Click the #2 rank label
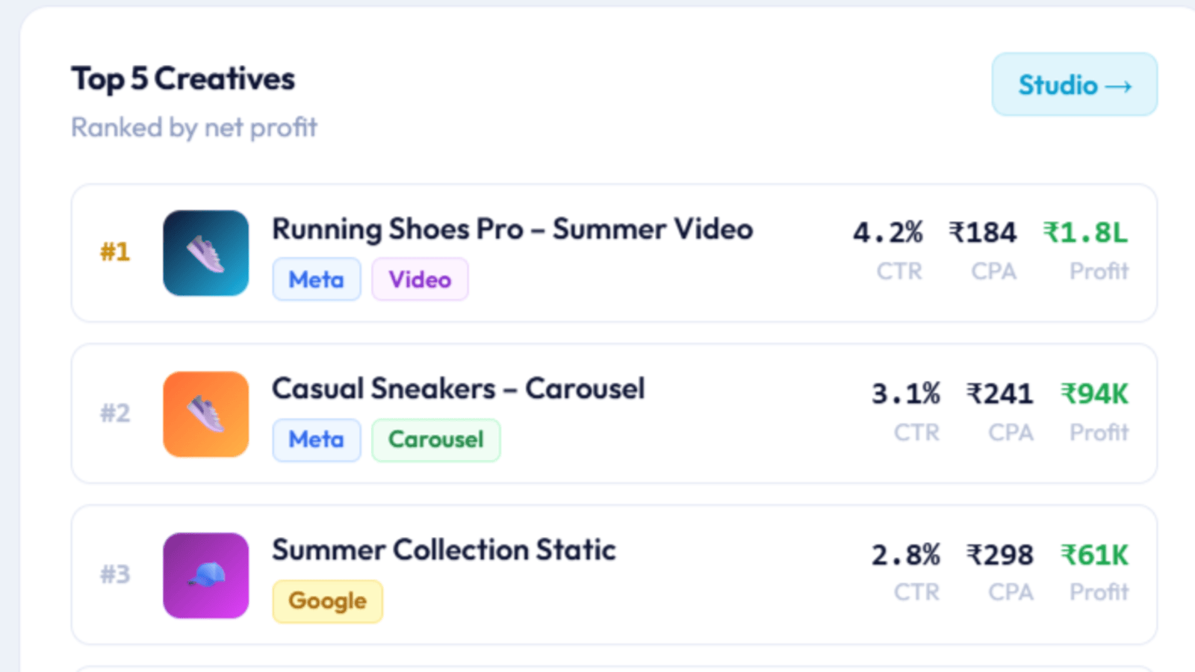Viewport: 1195px width, 672px height. click(115, 413)
